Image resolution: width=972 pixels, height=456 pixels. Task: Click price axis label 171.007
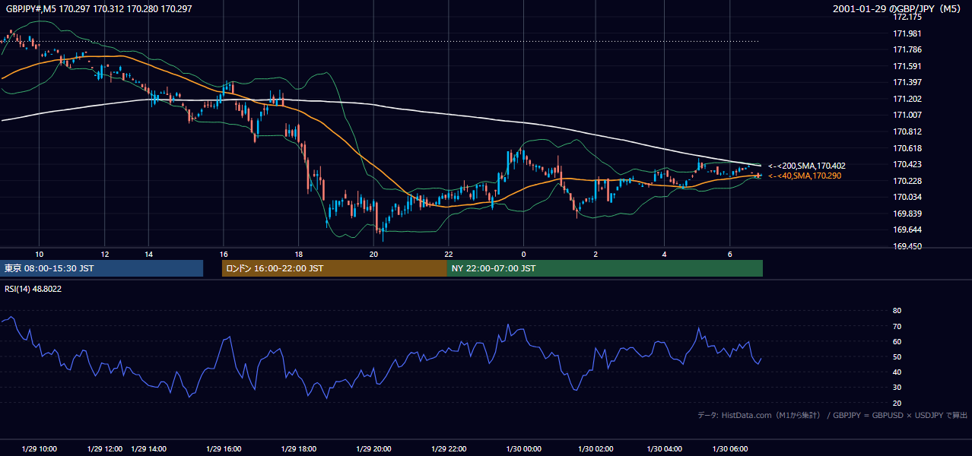(x=907, y=115)
